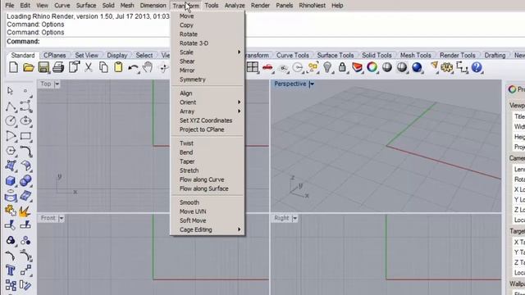Select the Pan hand tool
The image size is (525, 295).
tap(148, 67)
